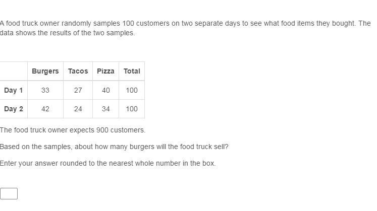377x211 pixels.
Task: Click the Day 1 tacos value 27
Action: click(x=78, y=90)
